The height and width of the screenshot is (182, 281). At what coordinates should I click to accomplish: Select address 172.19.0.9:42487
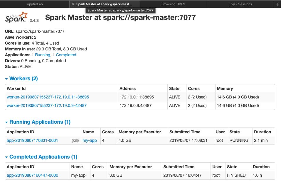pos(135,106)
